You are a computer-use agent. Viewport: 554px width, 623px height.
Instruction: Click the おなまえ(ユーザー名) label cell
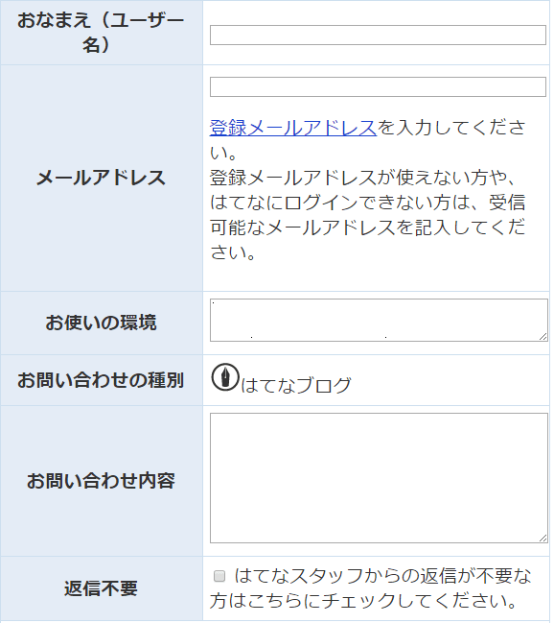tap(102, 33)
